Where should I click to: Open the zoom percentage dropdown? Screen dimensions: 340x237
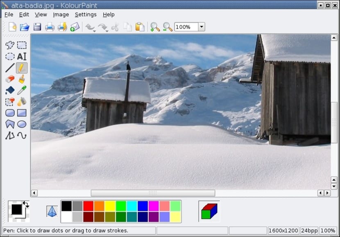pyautogui.click(x=202, y=27)
